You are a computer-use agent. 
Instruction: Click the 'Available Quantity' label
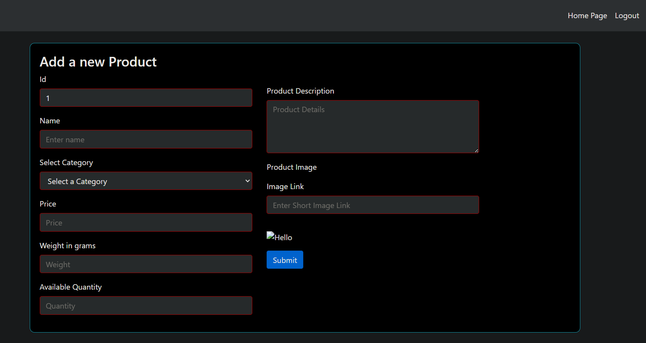[71, 287]
